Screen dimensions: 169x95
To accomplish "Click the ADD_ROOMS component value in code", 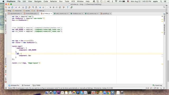I will 32,50.
